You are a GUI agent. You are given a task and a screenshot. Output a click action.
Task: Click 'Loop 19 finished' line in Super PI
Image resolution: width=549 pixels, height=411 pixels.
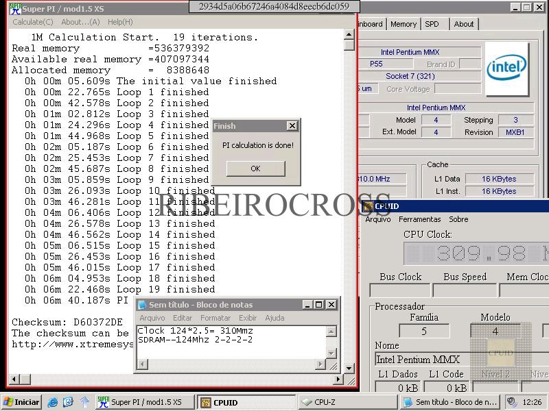[x=119, y=289]
